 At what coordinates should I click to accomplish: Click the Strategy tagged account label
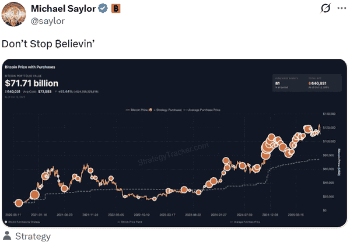(33, 236)
